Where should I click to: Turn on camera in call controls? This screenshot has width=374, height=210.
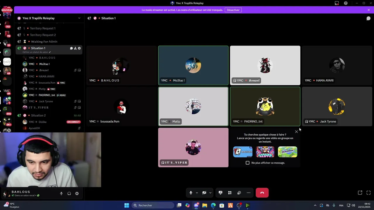point(204,193)
